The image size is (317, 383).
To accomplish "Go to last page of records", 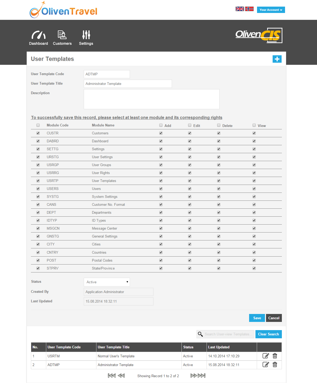I will tap(202, 376).
